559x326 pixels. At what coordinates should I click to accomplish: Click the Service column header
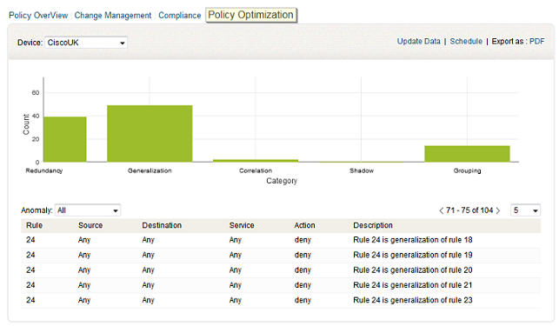pos(242,225)
